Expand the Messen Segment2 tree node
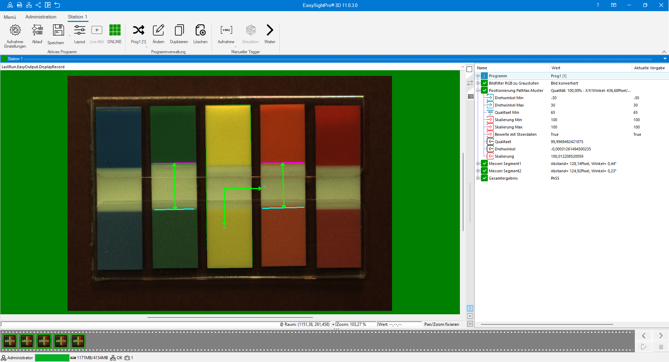 pos(478,171)
